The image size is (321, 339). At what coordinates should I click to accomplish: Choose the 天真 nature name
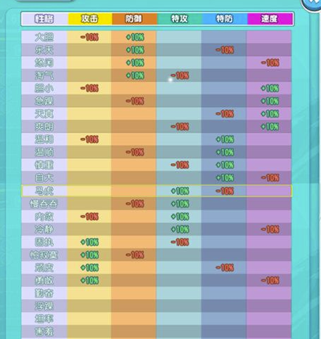coord(44,114)
